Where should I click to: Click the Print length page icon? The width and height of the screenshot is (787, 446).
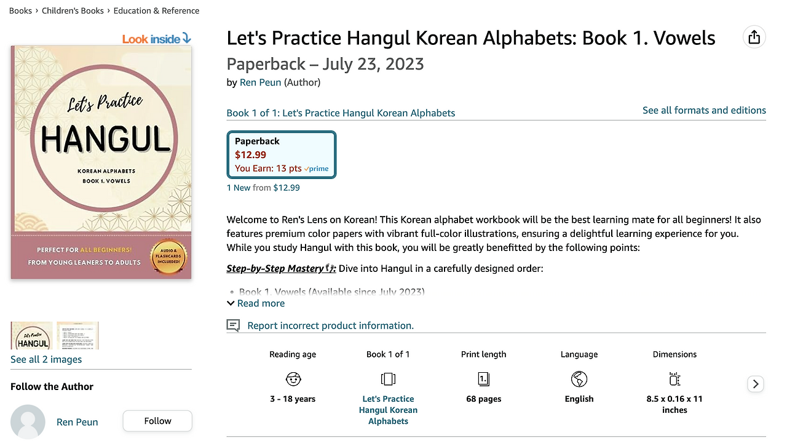(x=484, y=378)
